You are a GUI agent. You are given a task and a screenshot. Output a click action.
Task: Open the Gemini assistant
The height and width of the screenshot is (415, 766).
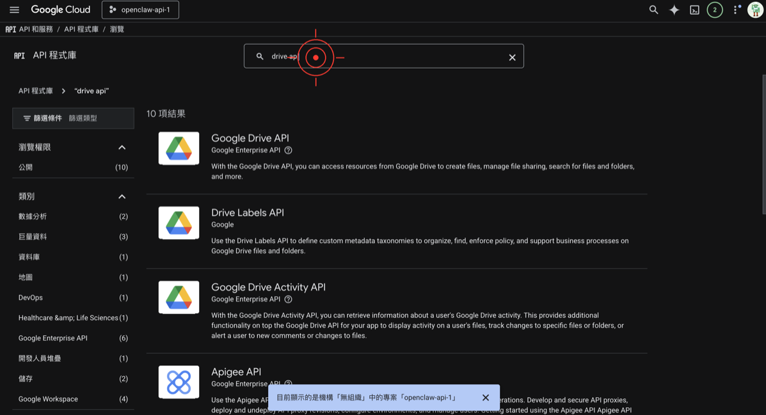674,10
